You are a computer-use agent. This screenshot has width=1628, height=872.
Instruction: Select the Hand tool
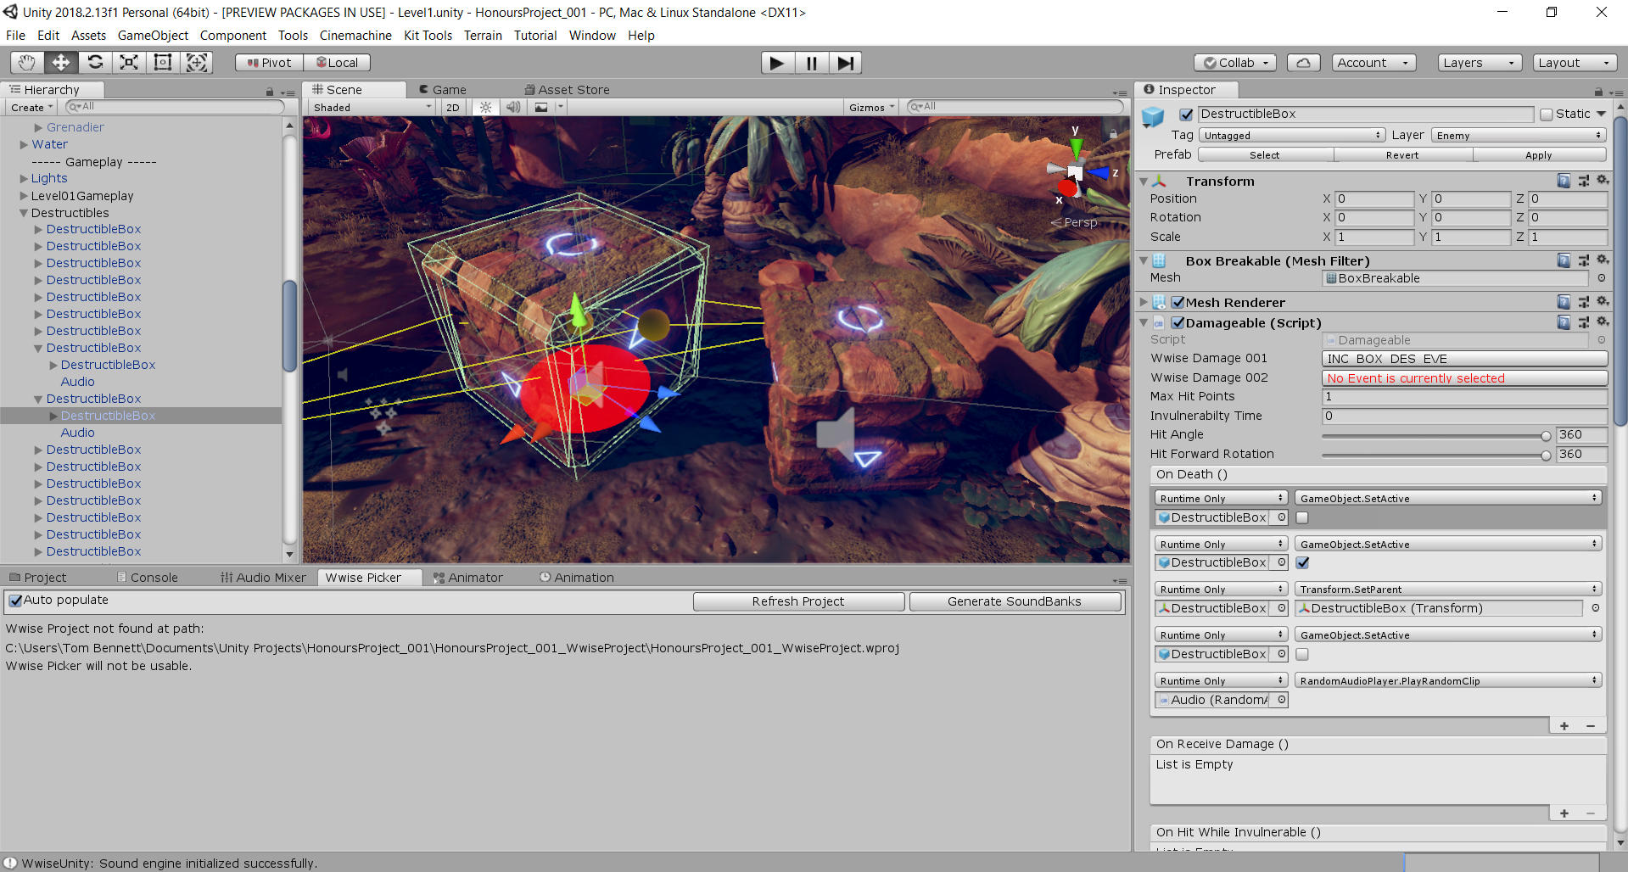click(x=27, y=62)
